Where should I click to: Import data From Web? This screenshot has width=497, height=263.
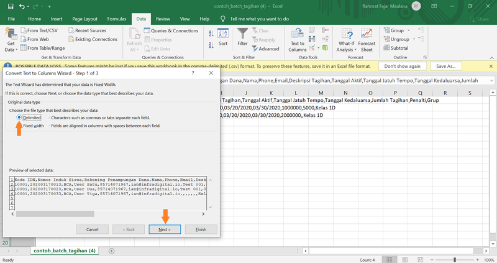coord(35,39)
